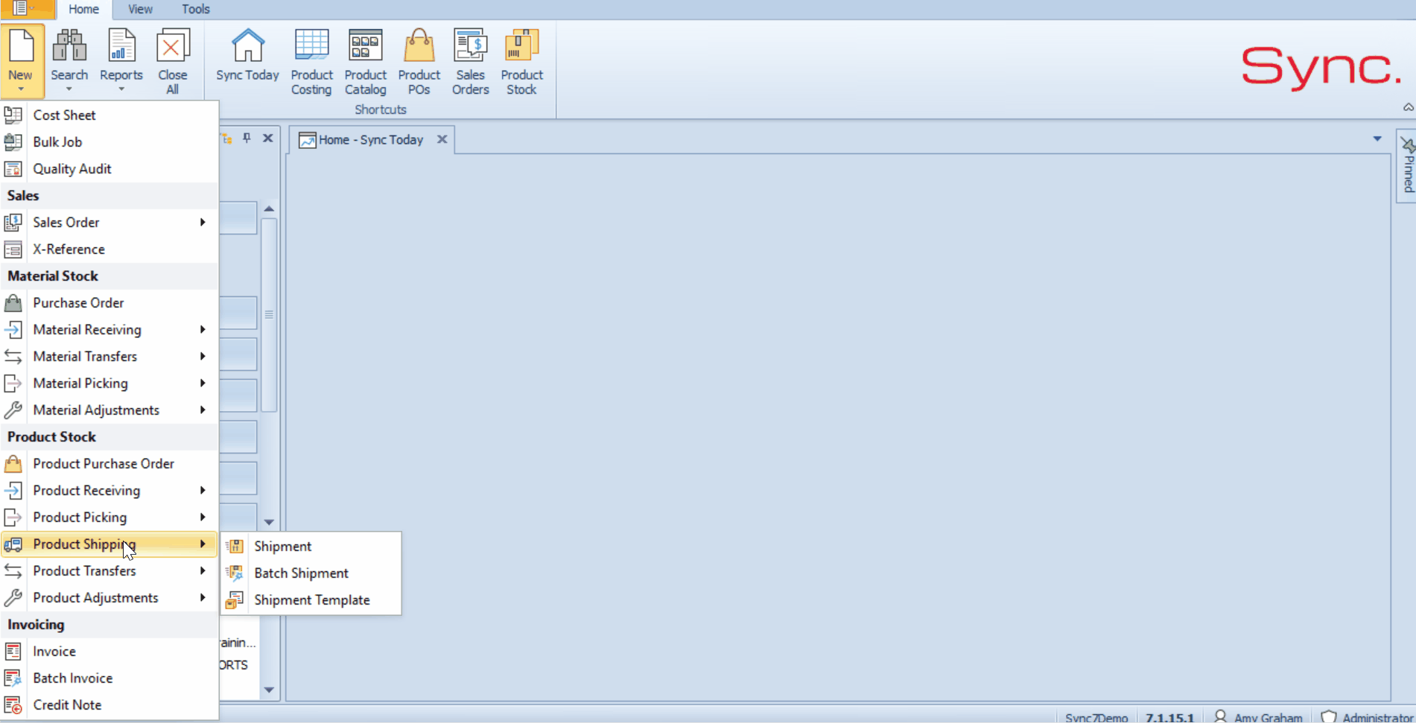Click the Product Purchase Order bag icon
Image resolution: width=1416 pixels, height=723 pixels.
pyautogui.click(x=13, y=464)
